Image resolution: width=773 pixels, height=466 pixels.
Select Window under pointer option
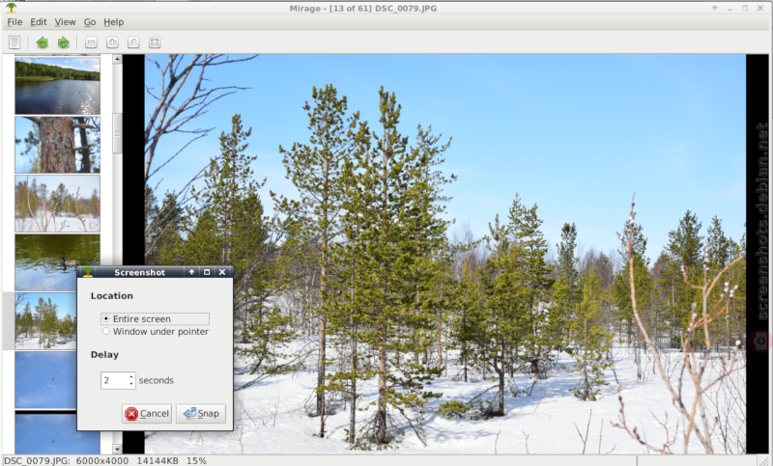(x=155, y=332)
